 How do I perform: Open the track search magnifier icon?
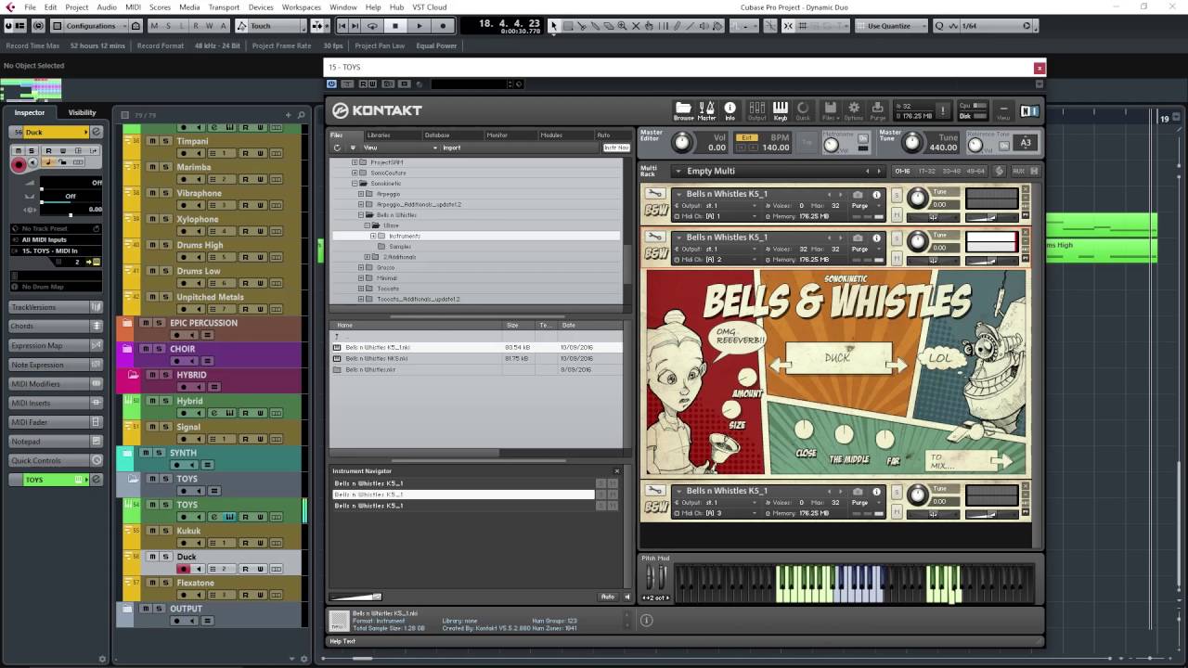pyautogui.click(x=302, y=115)
